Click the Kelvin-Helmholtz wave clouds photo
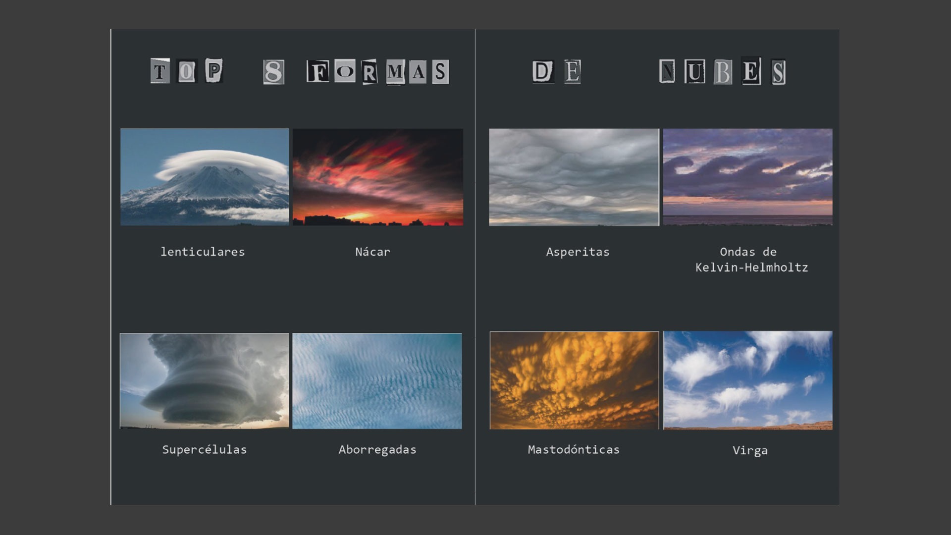 click(747, 177)
